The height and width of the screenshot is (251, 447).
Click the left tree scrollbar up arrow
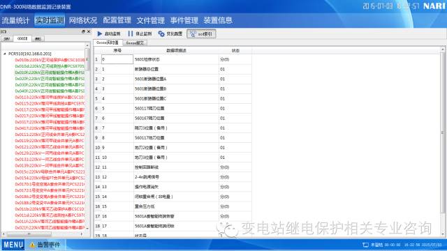point(87,45)
